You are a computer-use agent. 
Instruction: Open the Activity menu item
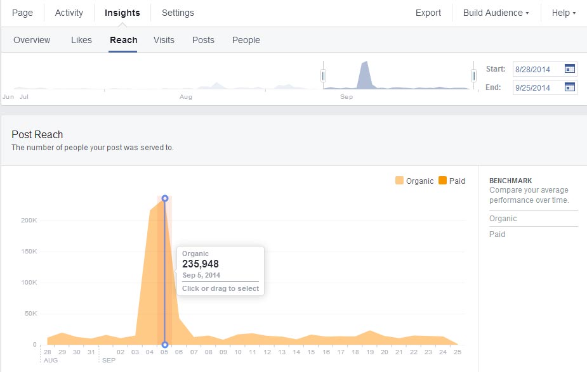click(69, 13)
